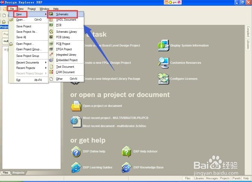Select the PCB menu entry
252x182 pixels.
(x=66, y=25)
